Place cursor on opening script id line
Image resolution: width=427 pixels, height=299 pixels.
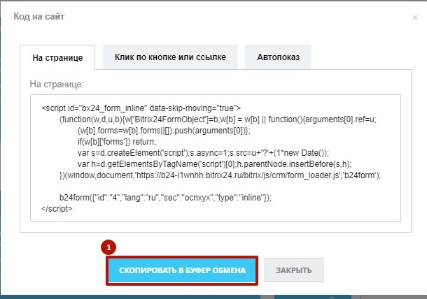[141, 108]
